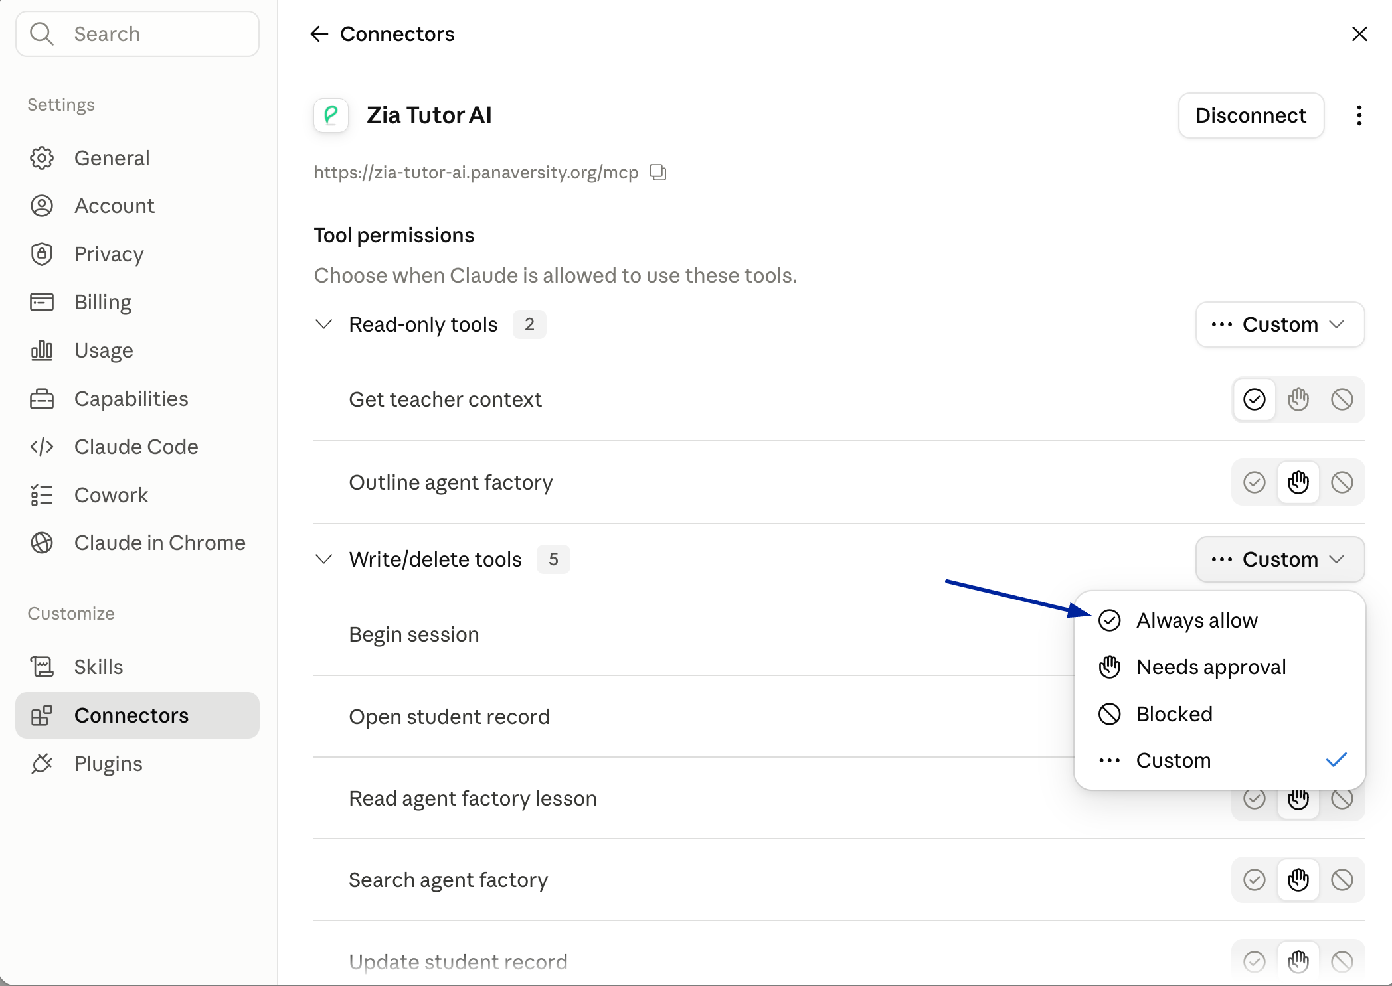Click the Zia Tutor AI logo icon
Viewport: 1392px width, 986px height.
point(331,115)
